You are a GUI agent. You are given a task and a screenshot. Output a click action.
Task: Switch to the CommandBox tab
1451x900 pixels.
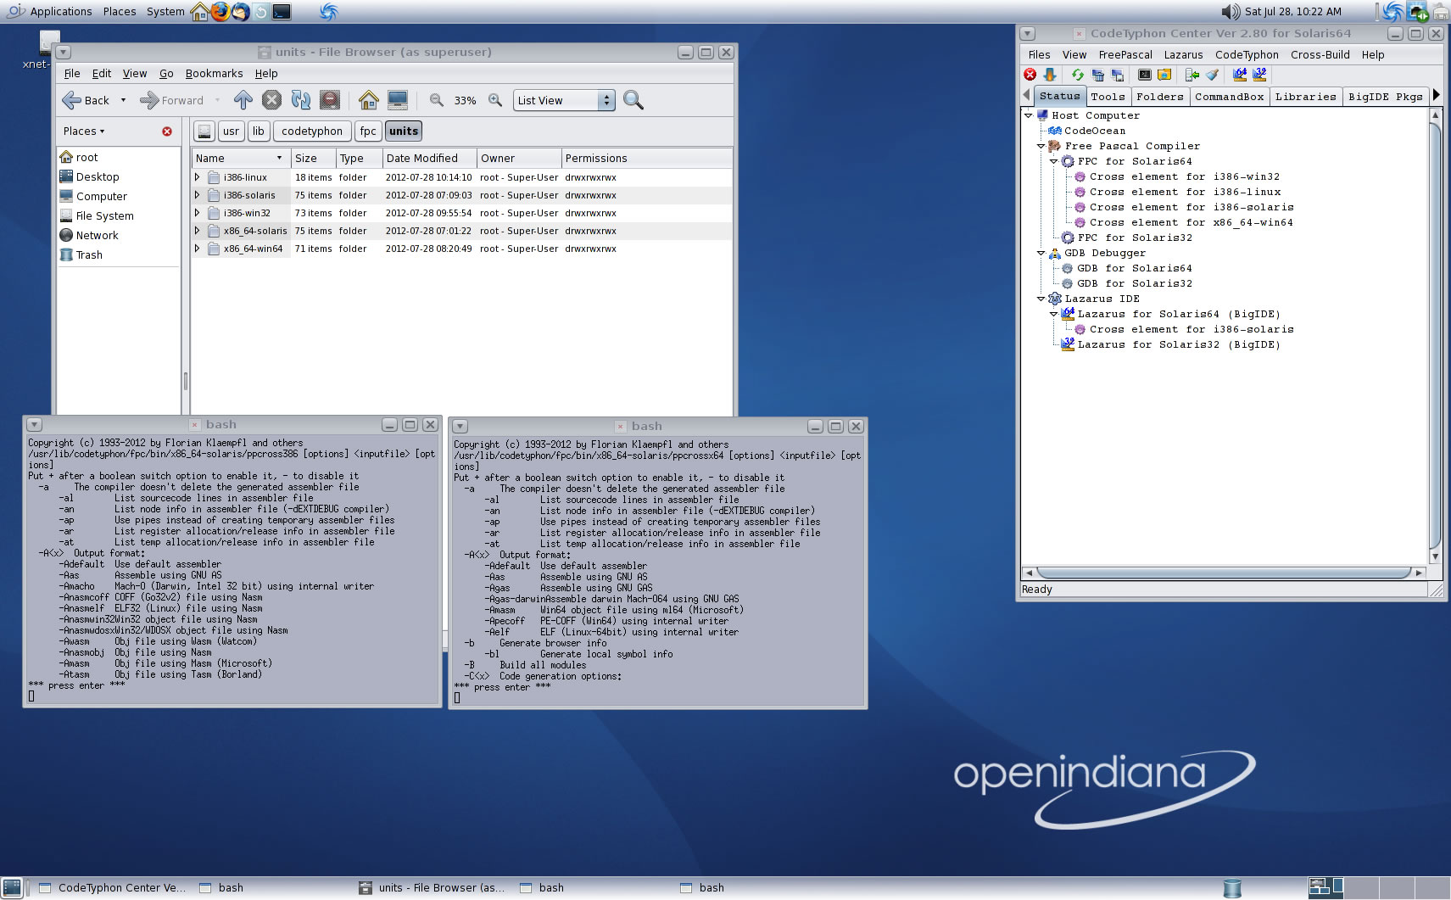1229,97
